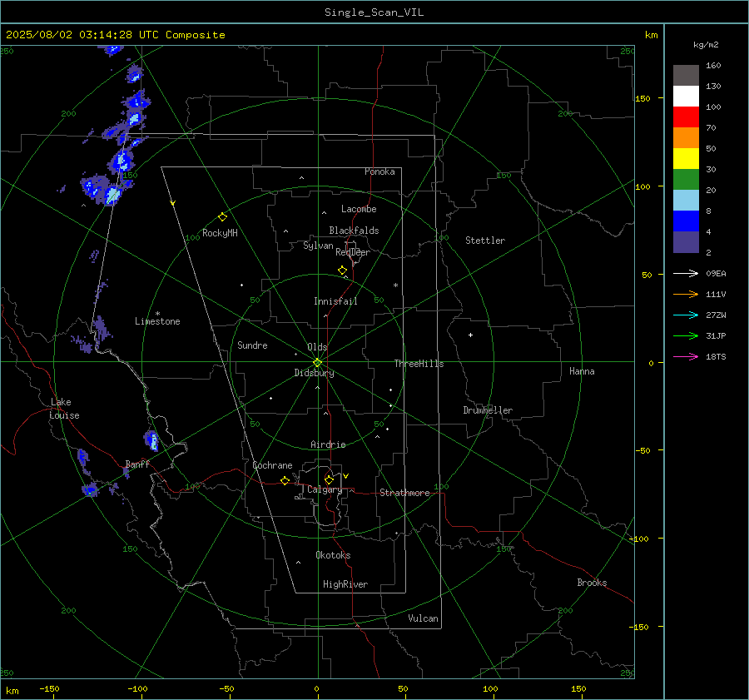Click the yellow 30-50 legend color swatch
Screen dimensions: 749x700
click(686, 159)
